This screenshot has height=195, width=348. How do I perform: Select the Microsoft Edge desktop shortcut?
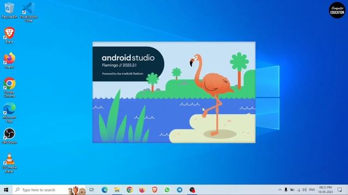(9, 113)
